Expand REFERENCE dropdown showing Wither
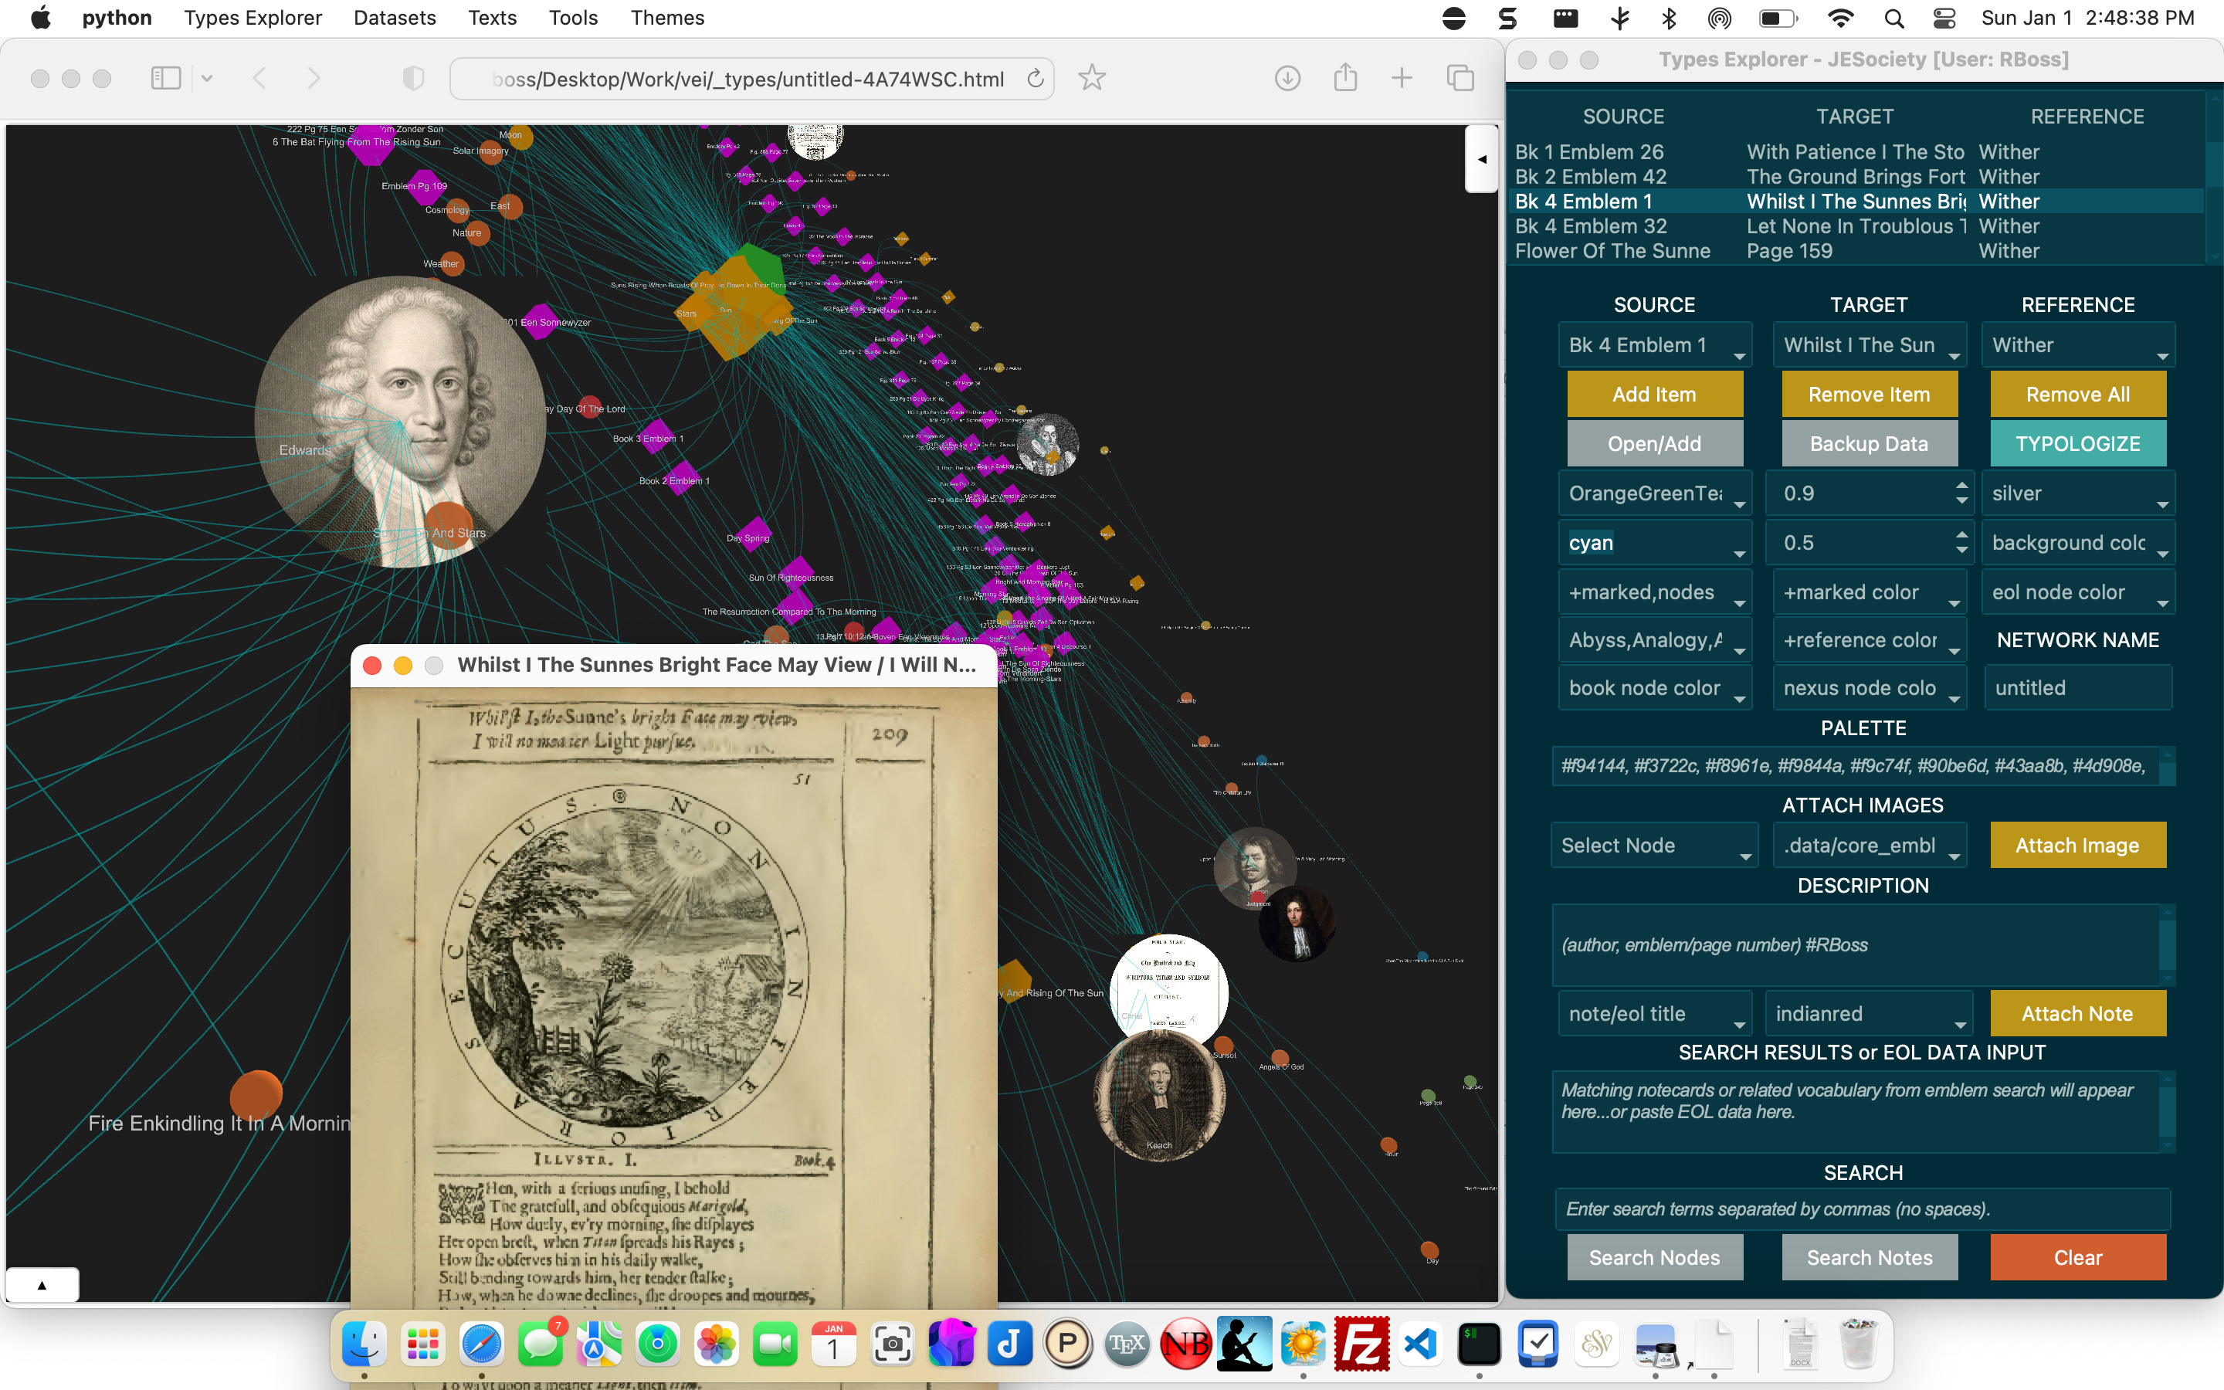This screenshot has height=1390, width=2224. pyautogui.click(x=2078, y=346)
